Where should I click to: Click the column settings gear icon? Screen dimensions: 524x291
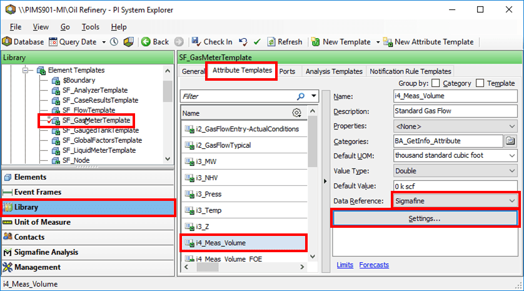(x=296, y=113)
